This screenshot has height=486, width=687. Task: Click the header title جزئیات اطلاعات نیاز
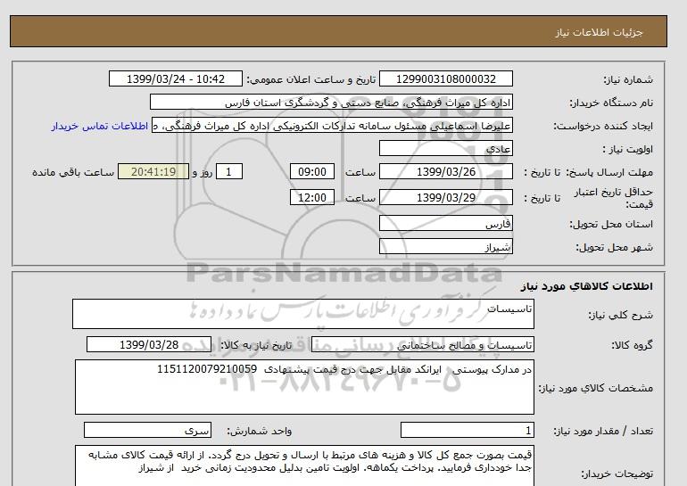point(599,33)
